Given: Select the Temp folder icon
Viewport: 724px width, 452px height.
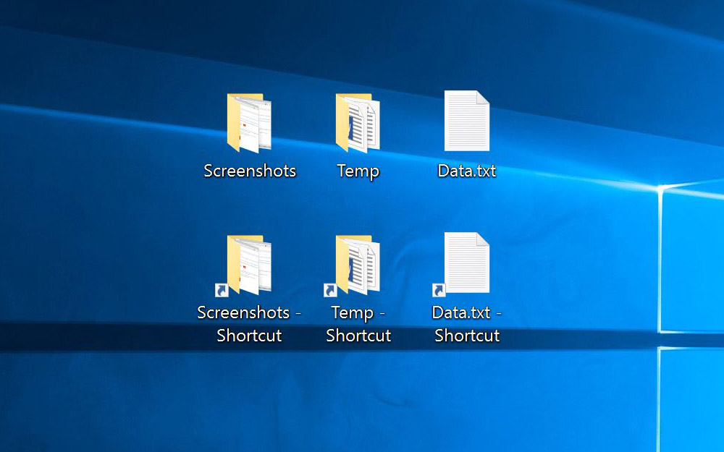Looking at the screenshot, I should pyautogui.click(x=358, y=123).
